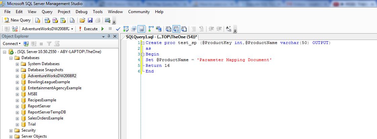This screenshot has height=139, width=377.
Task: Toggle auto-hide pin on Object Explorer
Action: coord(109,36)
